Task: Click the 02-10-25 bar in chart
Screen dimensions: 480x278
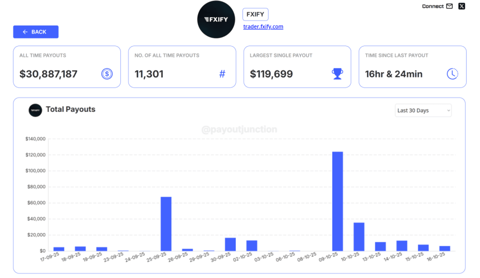Action: click(252, 246)
